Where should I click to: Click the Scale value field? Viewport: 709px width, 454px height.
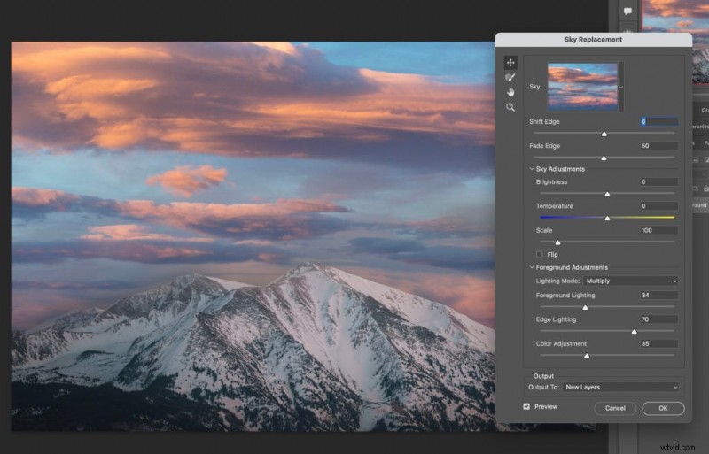(658, 230)
